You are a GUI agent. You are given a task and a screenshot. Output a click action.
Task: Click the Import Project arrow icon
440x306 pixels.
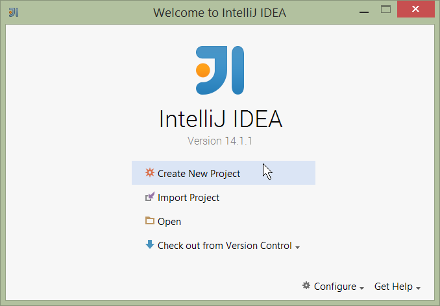click(x=150, y=197)
